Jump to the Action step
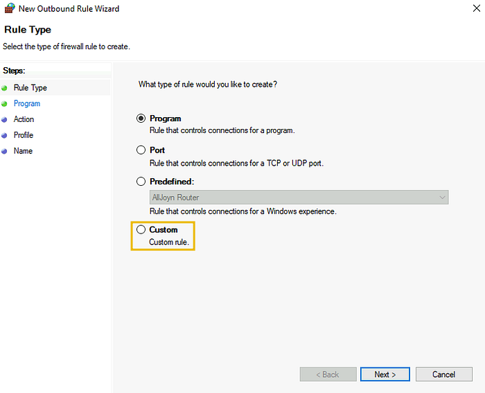This screenshot has height=393, width=485. coord(24,120)
